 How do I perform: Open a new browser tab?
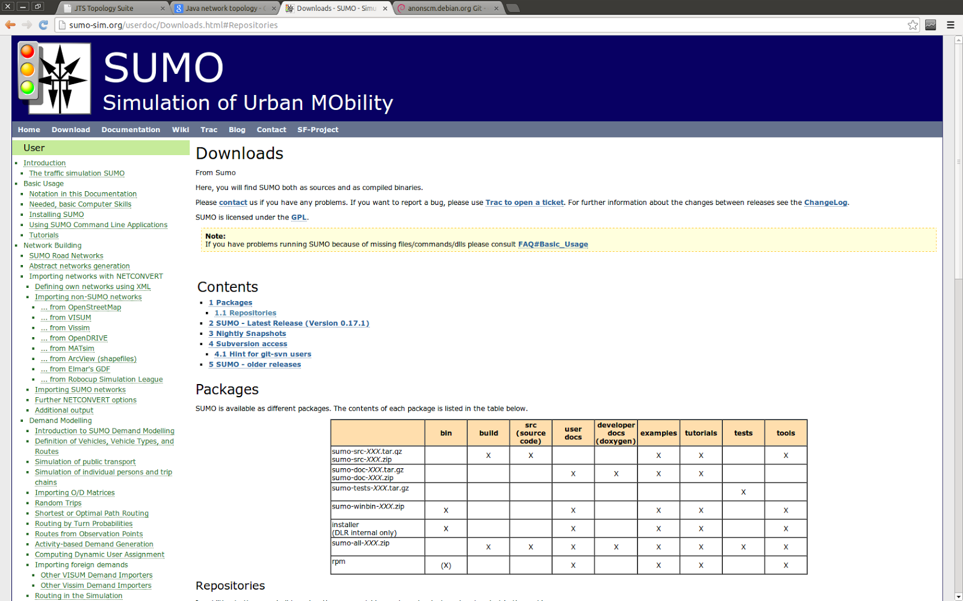point(513,8)
